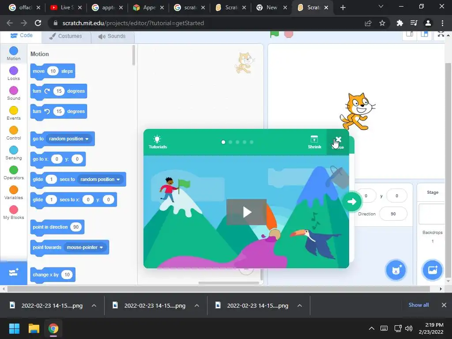Select the Operators category circle
This screenshot has height=339, width=452.
tap(14, 170)
